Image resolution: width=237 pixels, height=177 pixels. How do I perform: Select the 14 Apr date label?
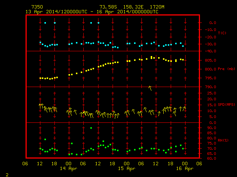point(69,169)
